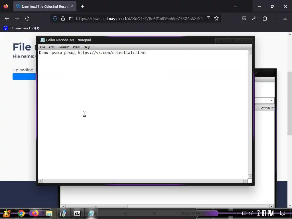The image size is (292, 219).
Task: Click the site security padlock icon
Action: [x=63, y=18]
